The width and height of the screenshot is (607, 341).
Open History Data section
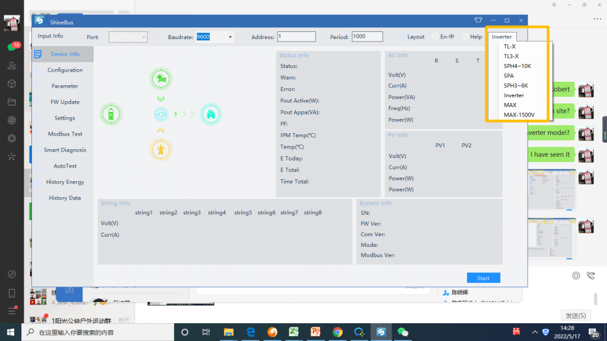[65, 198]
